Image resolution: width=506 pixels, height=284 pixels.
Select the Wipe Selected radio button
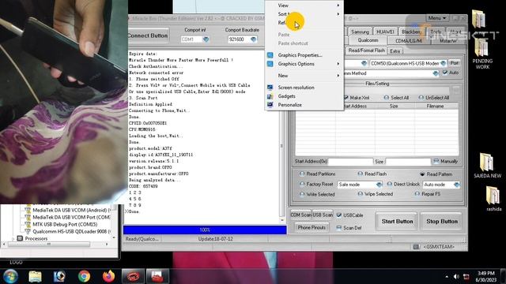(361, 194)
